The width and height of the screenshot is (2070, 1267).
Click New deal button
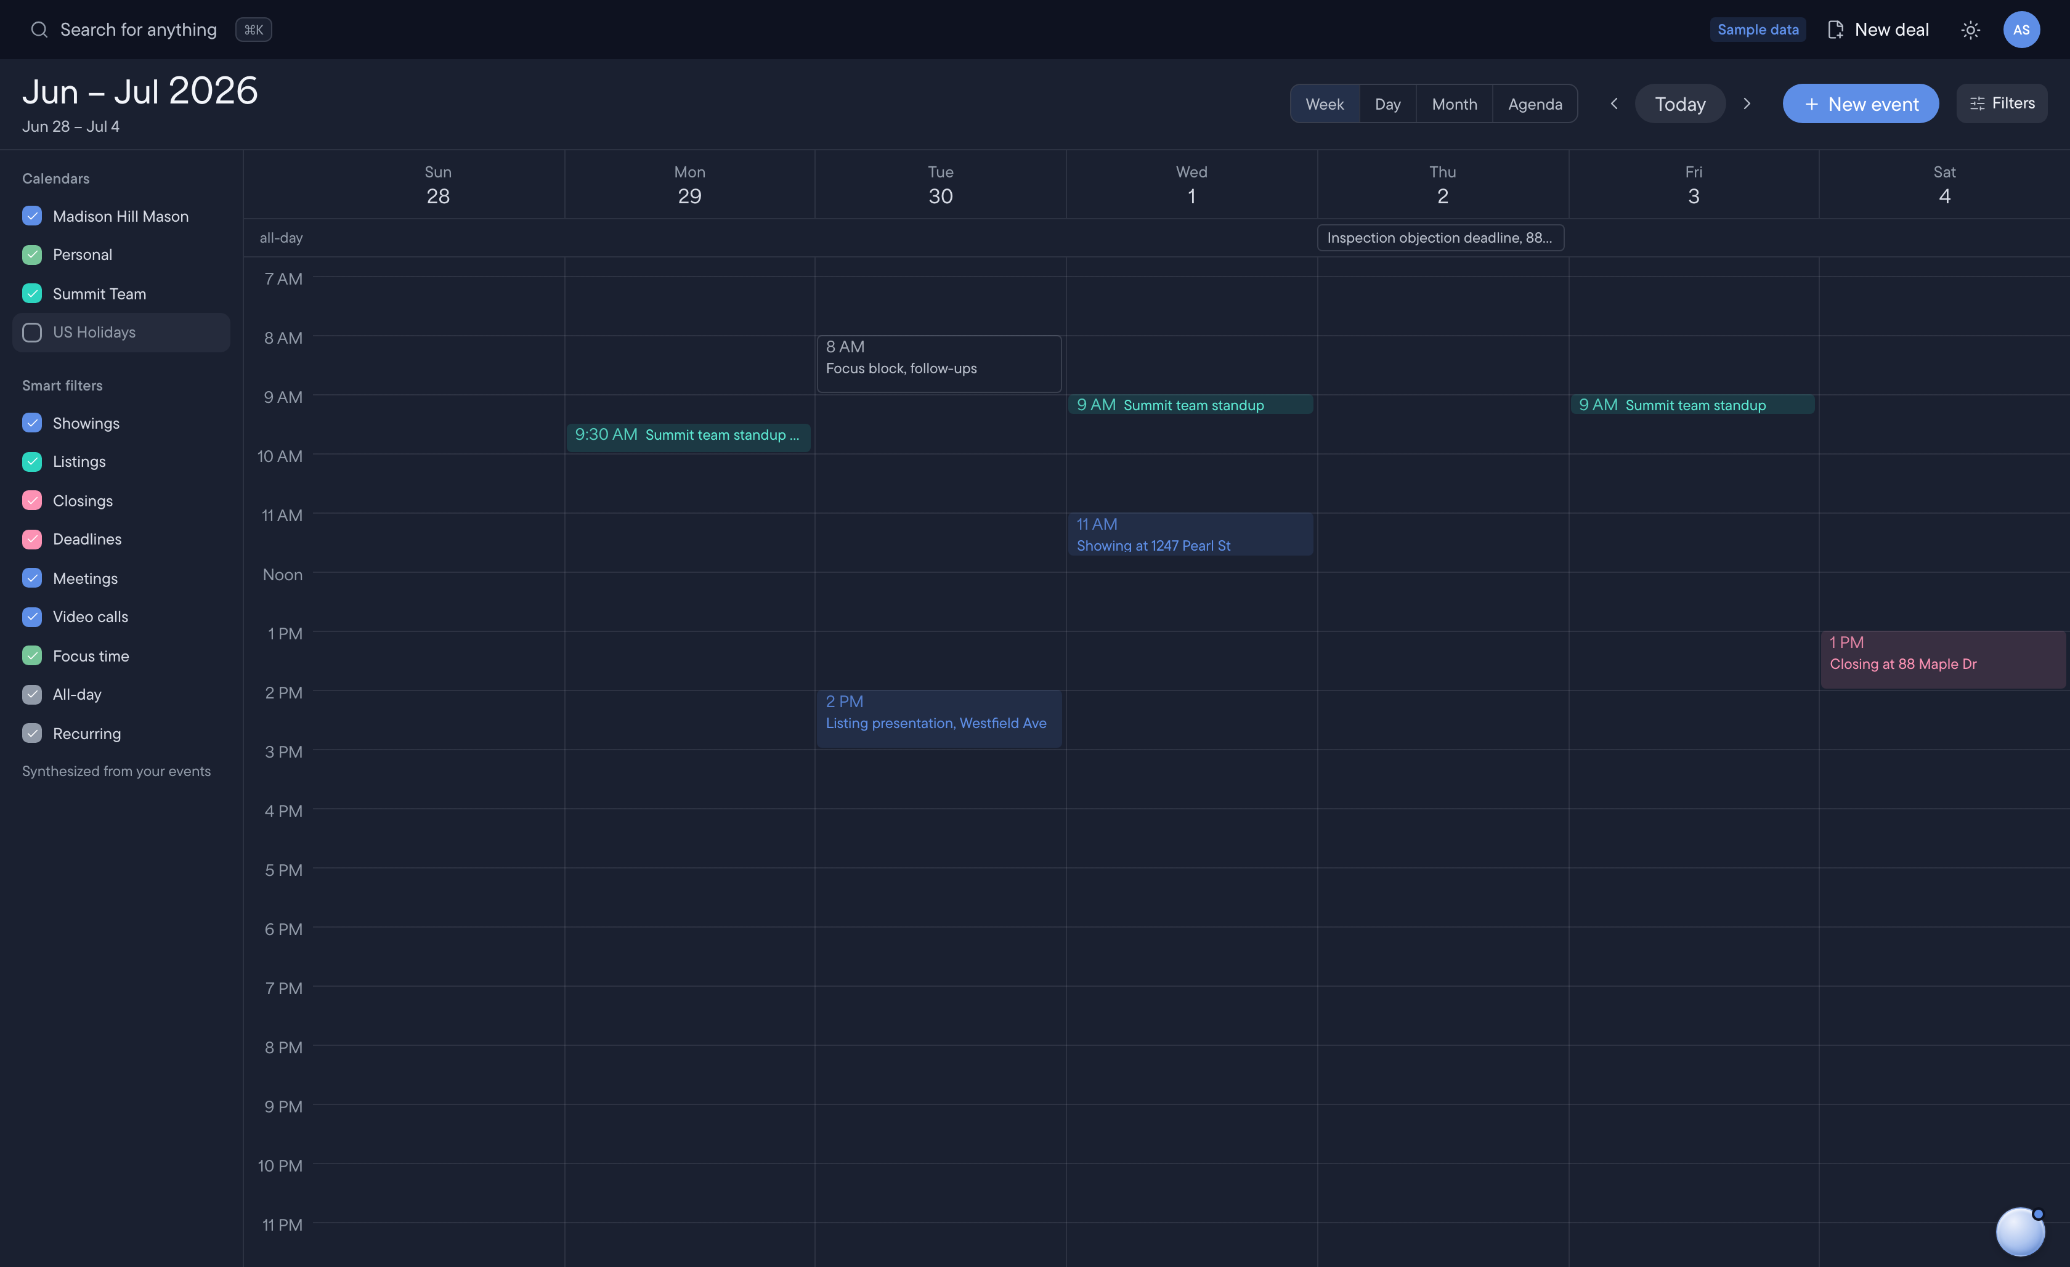click(1878, 30)
